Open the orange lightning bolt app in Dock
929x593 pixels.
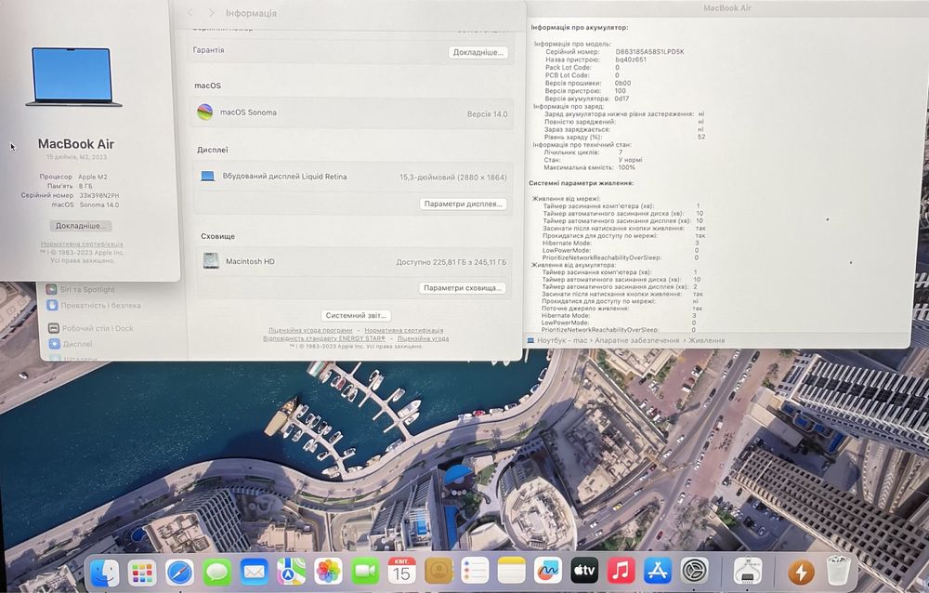[801, 573]
